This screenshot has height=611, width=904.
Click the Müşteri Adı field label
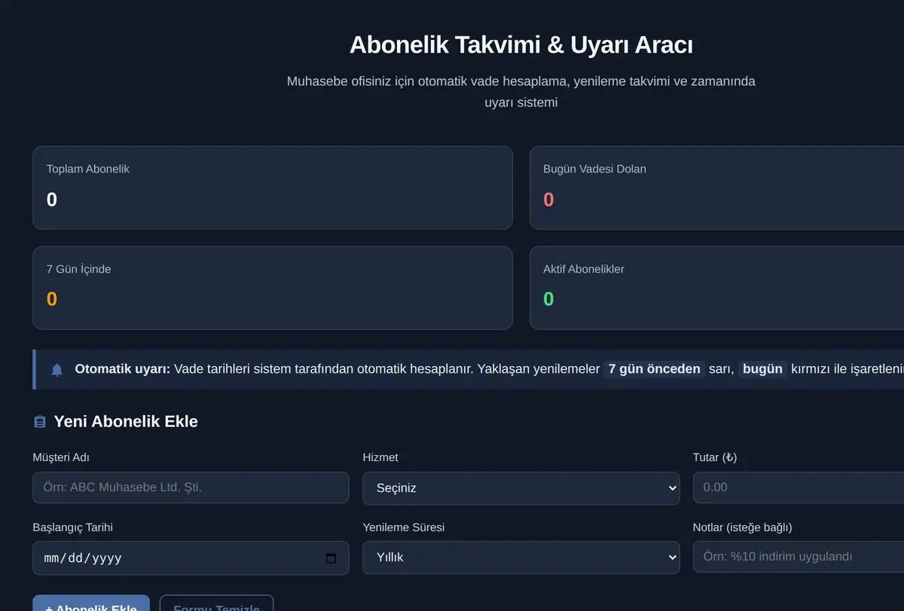(61, 457)
